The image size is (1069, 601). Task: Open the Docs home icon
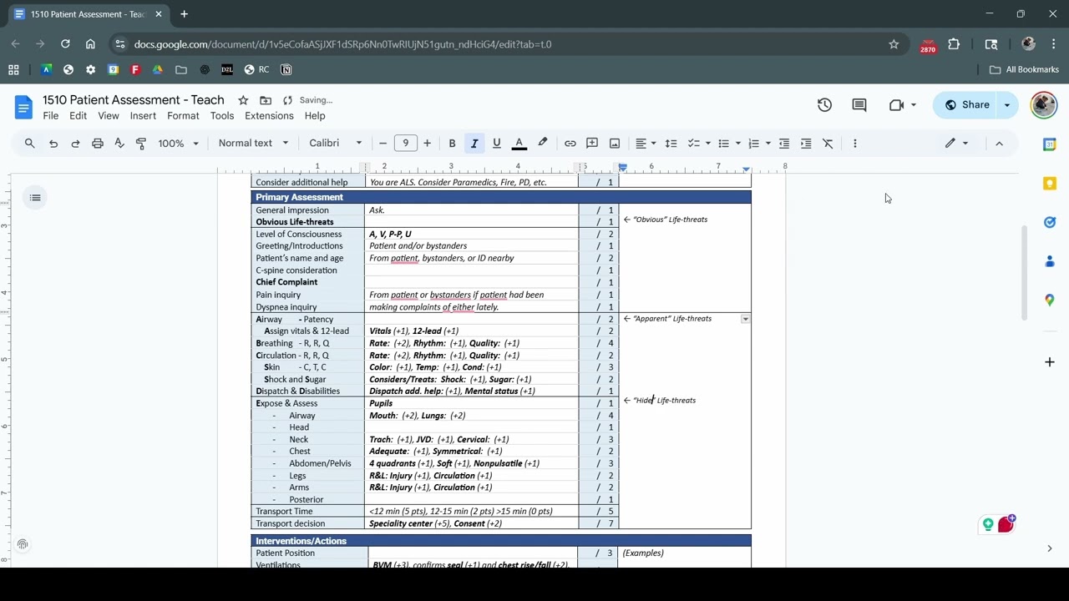point(23,107)
